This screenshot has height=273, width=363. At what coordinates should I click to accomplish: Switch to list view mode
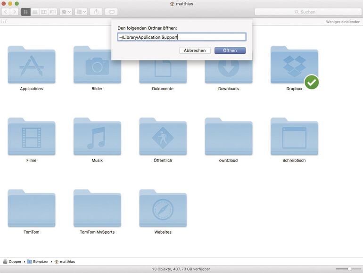coord(34,12)
